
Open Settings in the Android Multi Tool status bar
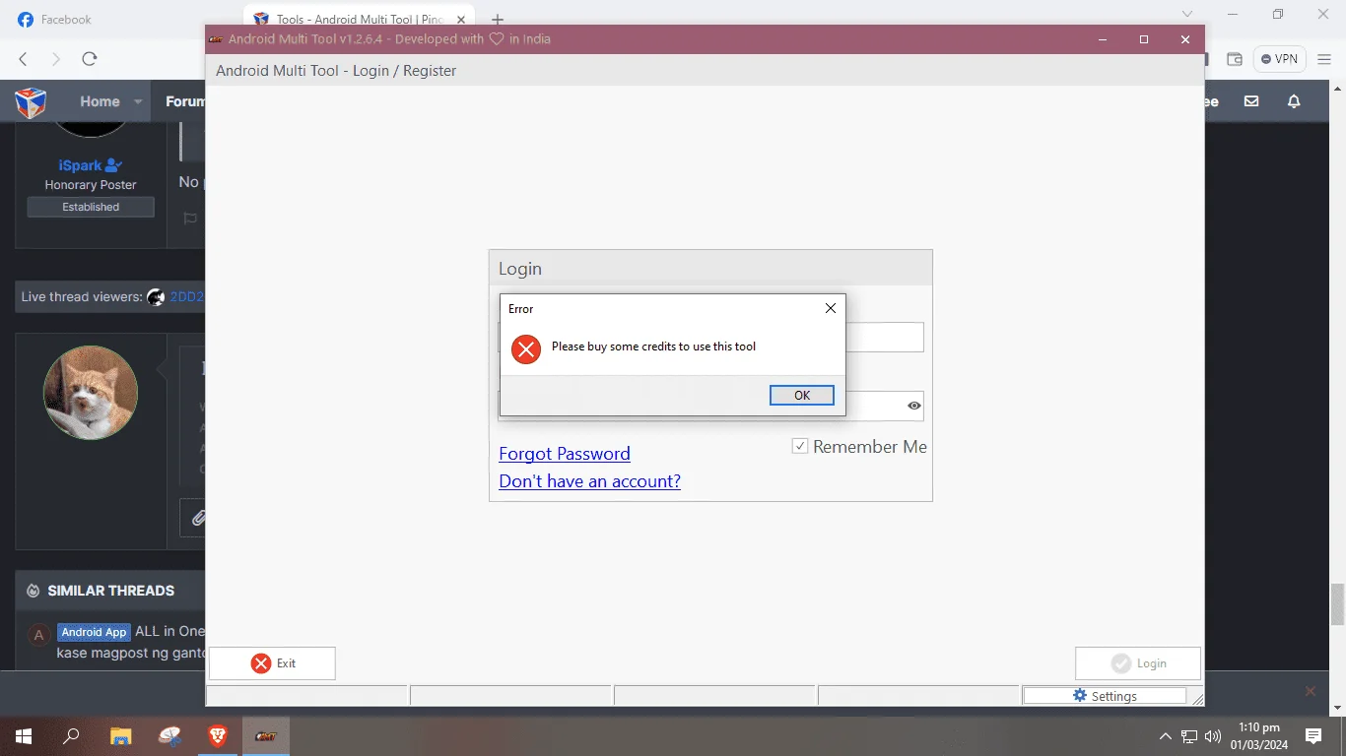[x=1105, y=696]
